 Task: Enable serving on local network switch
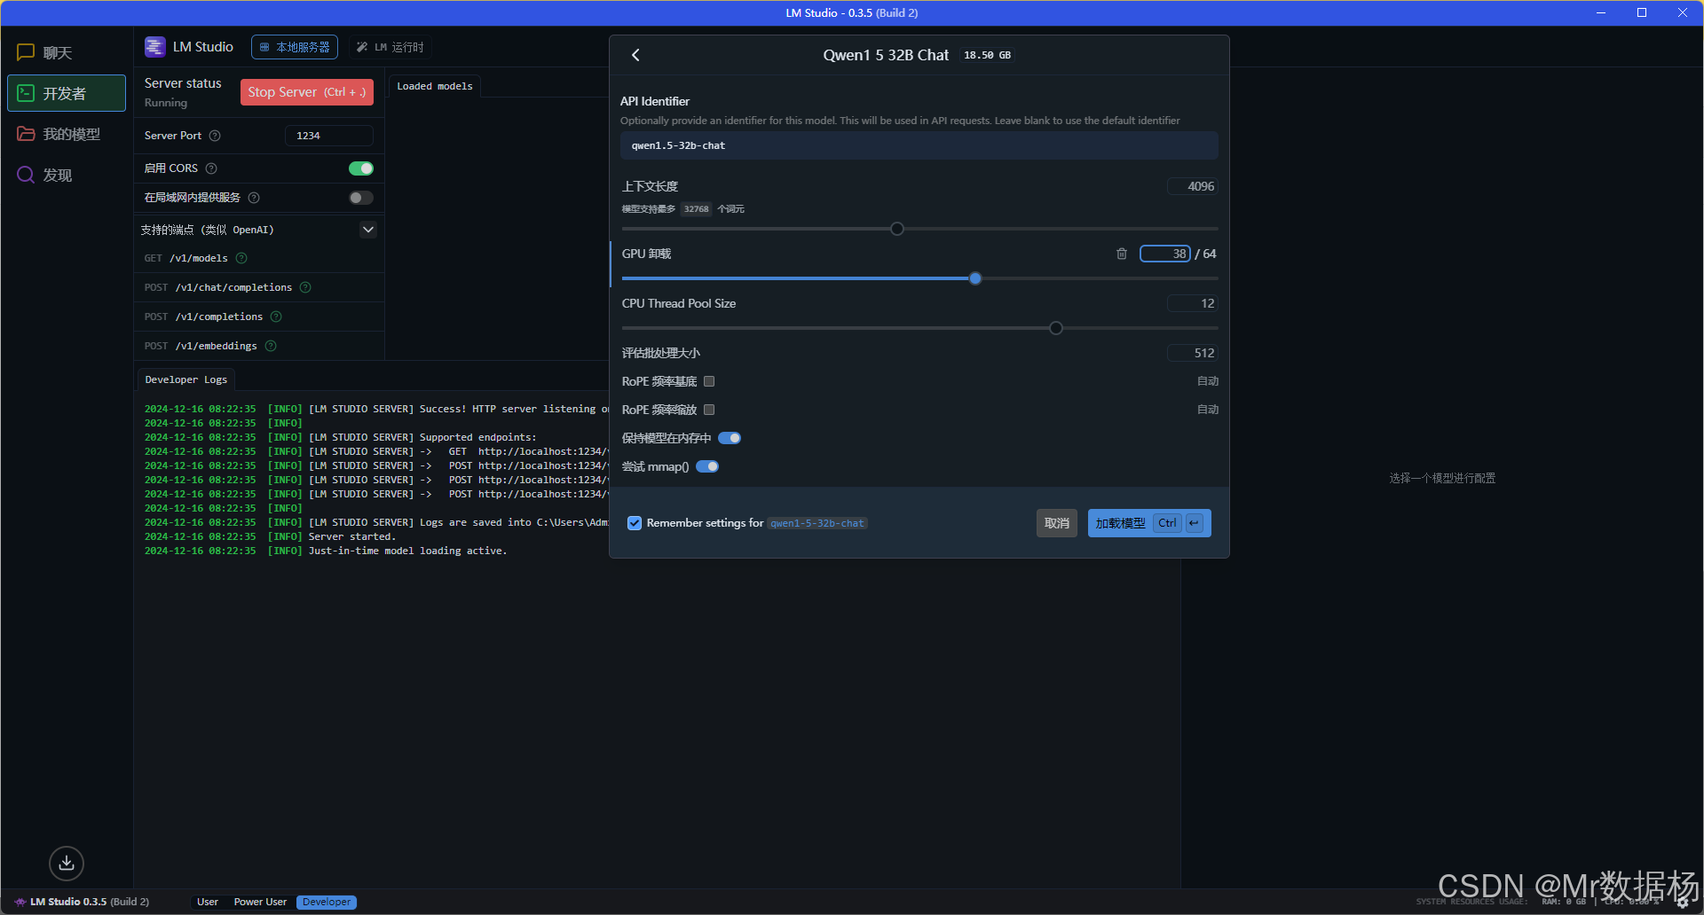(x=361, y=198)
